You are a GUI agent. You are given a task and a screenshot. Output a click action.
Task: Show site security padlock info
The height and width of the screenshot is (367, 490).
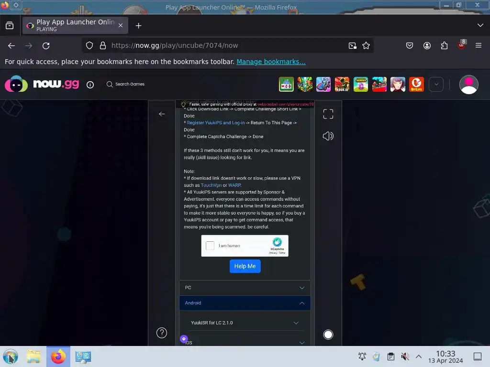coord(103,45)
